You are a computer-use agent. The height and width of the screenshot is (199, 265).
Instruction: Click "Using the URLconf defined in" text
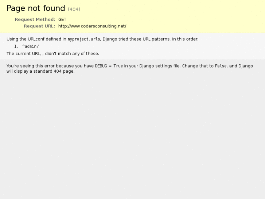click(x=36, y=39)
